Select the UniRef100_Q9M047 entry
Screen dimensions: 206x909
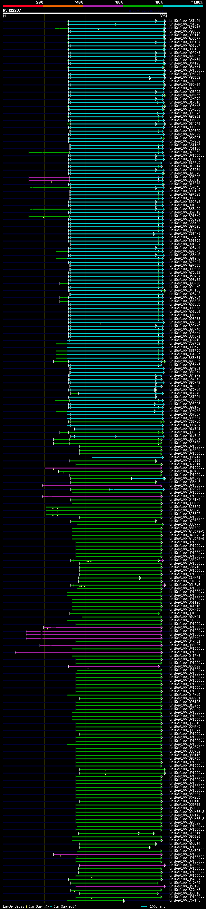click(x=184, y=74)
